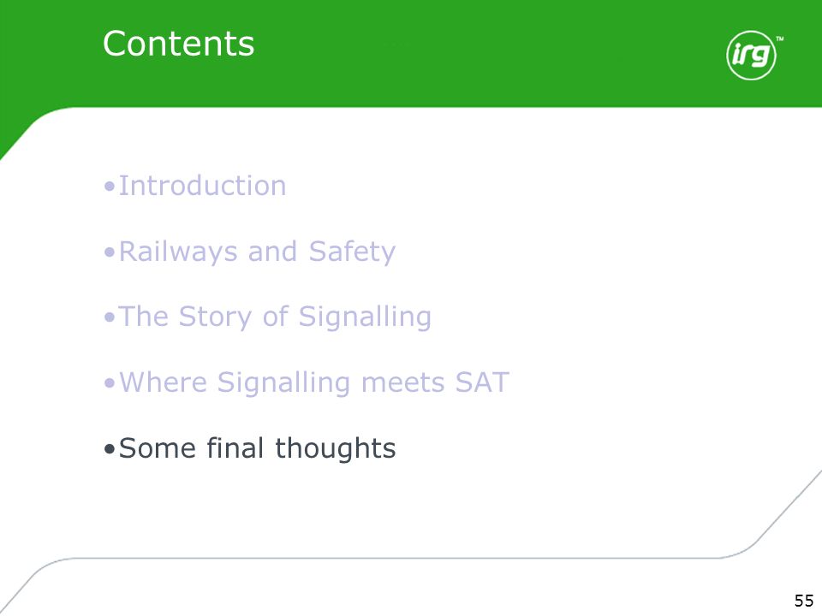
Task: Open the Introduction section entry
Action: 202,186
